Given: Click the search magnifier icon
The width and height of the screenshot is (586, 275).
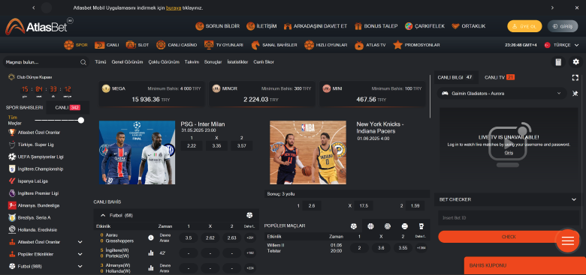Looking at the screenshot, I should click(x=83, y=62).
